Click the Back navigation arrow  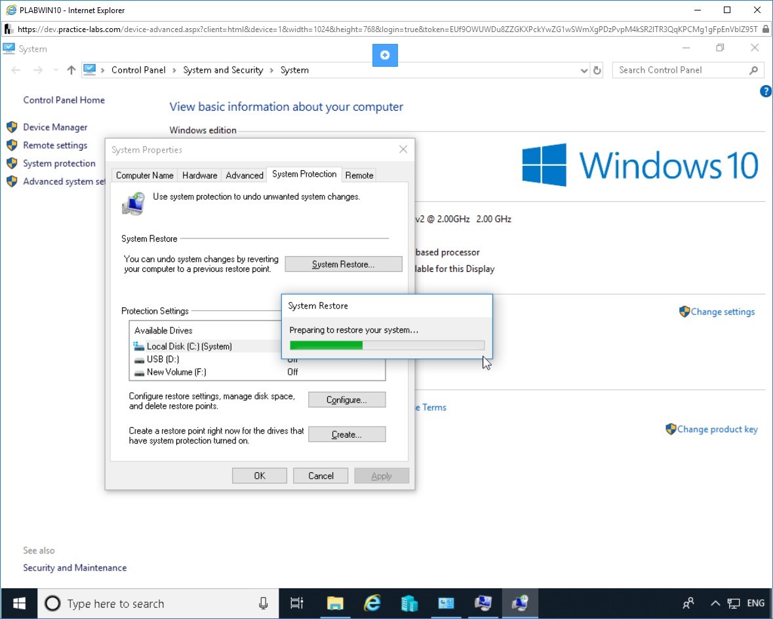point(16,70)
